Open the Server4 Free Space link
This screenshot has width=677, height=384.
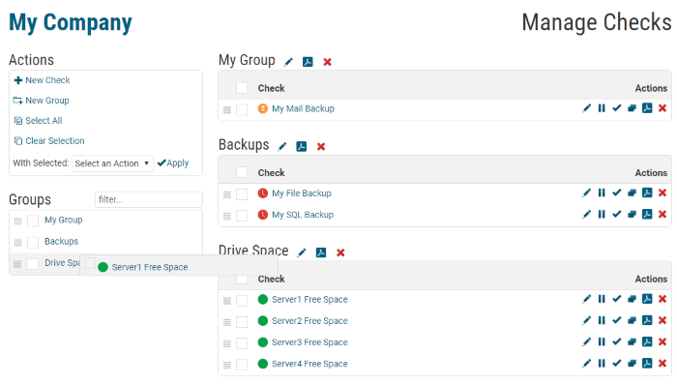(309, 364)
